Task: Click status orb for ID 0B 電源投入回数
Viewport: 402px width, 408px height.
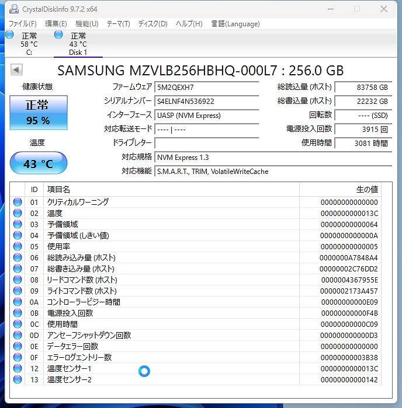Action: (x=18, y=313)
